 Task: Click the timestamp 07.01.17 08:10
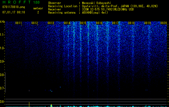pos(14,12)
